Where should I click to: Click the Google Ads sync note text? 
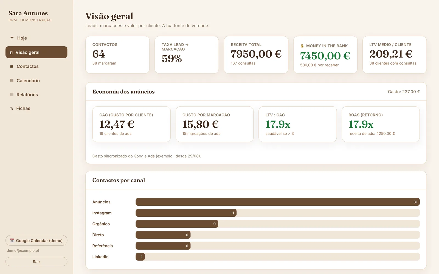click(147, 156)
